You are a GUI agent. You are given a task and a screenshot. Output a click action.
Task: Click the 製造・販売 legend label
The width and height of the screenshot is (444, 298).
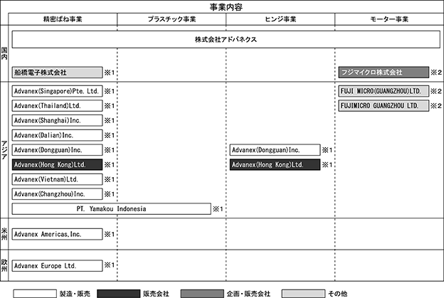click(75, 294)
